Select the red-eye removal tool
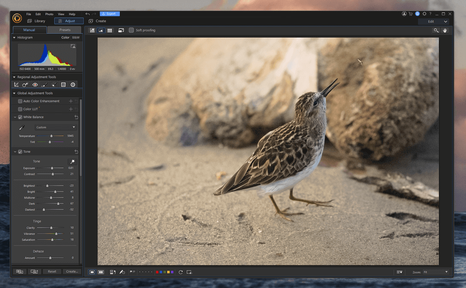The width and height of the screenshot is (466, 288). (35, 85)
